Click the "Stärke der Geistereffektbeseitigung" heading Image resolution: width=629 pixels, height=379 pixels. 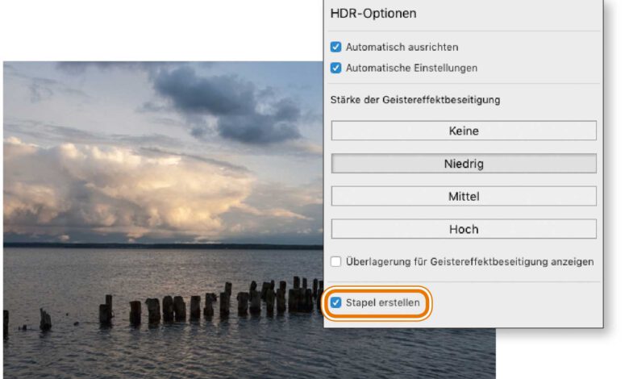point(415,100)
